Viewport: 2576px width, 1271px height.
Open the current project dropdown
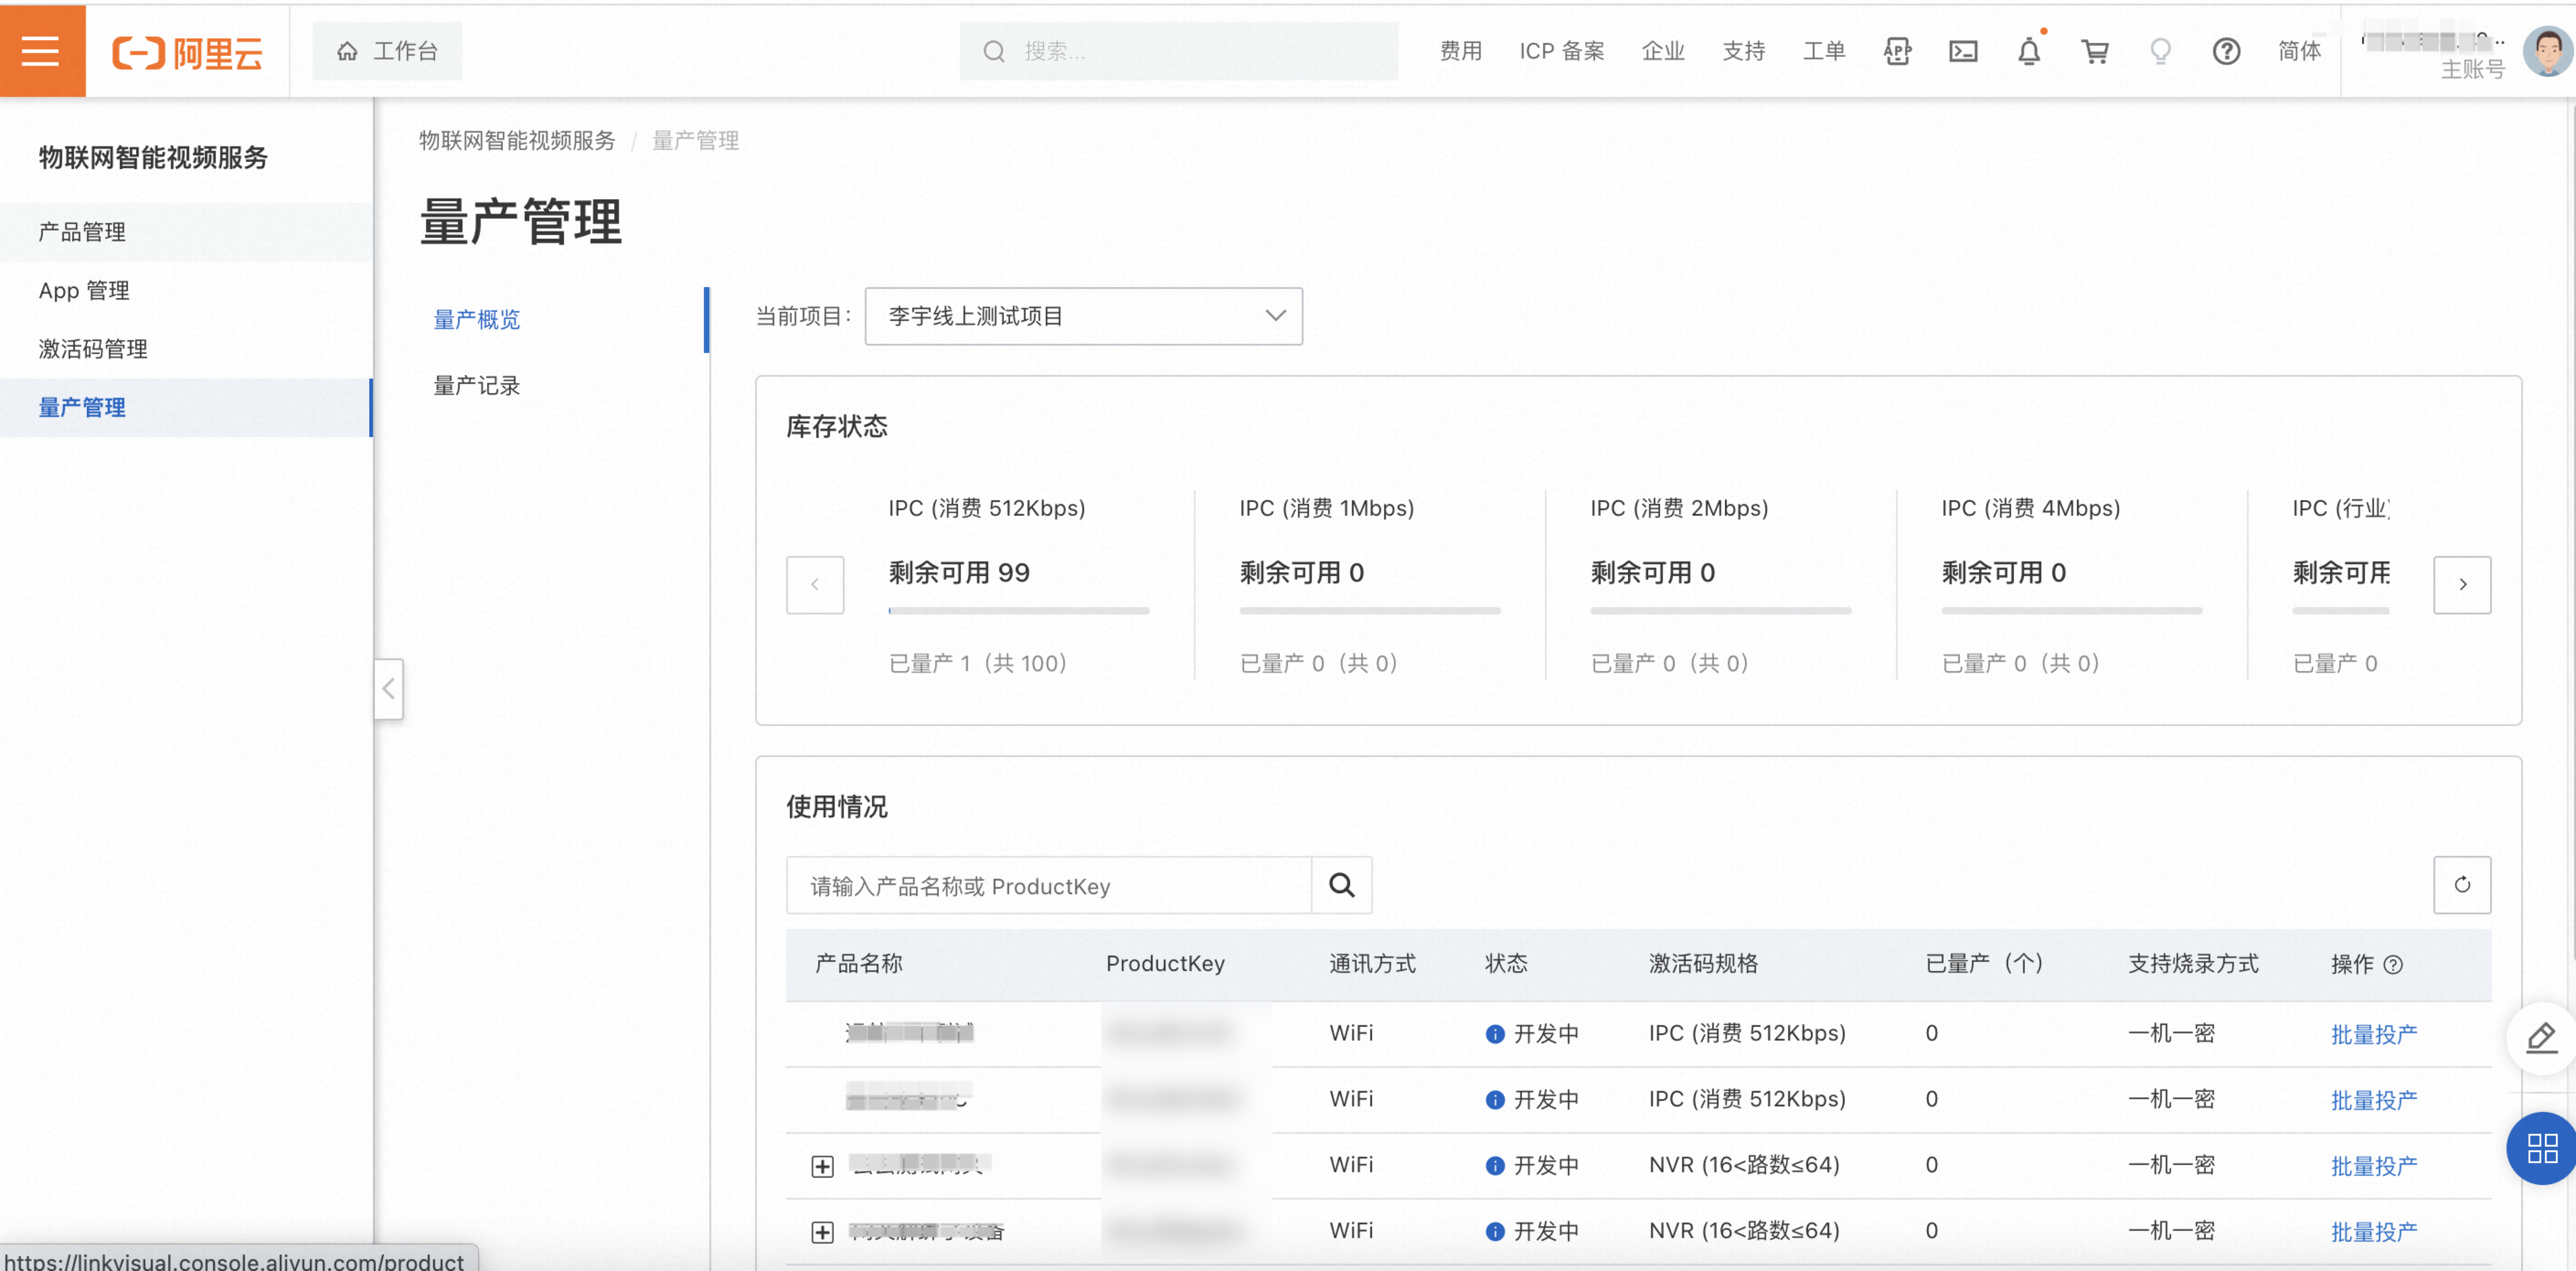pyautogui.click(x=1083, y=316)
